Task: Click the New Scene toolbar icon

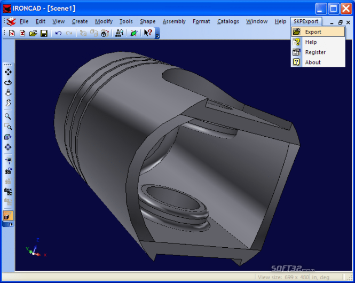Action: click(12, 33)
